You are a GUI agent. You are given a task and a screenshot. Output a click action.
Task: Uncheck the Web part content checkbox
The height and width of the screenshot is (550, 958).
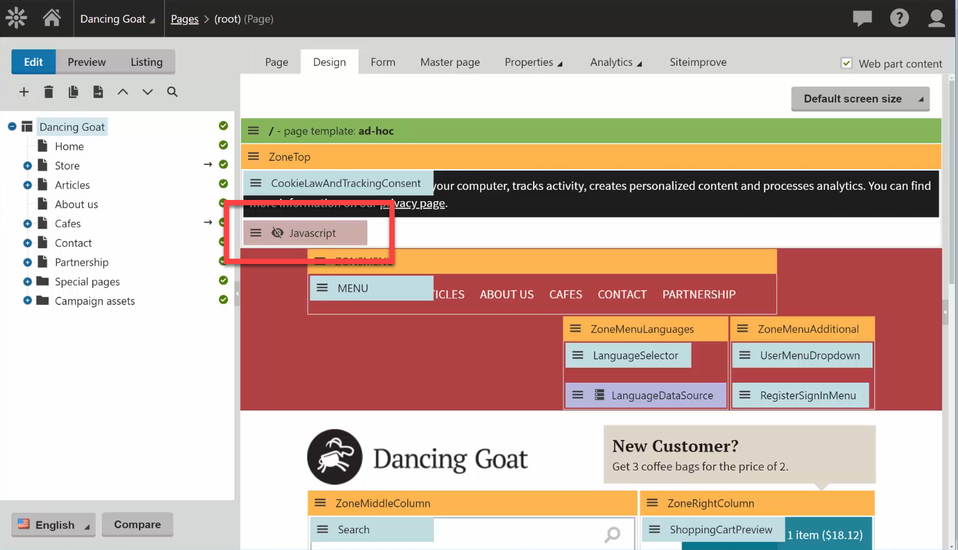pyautogui.click(x=845, y=63)
